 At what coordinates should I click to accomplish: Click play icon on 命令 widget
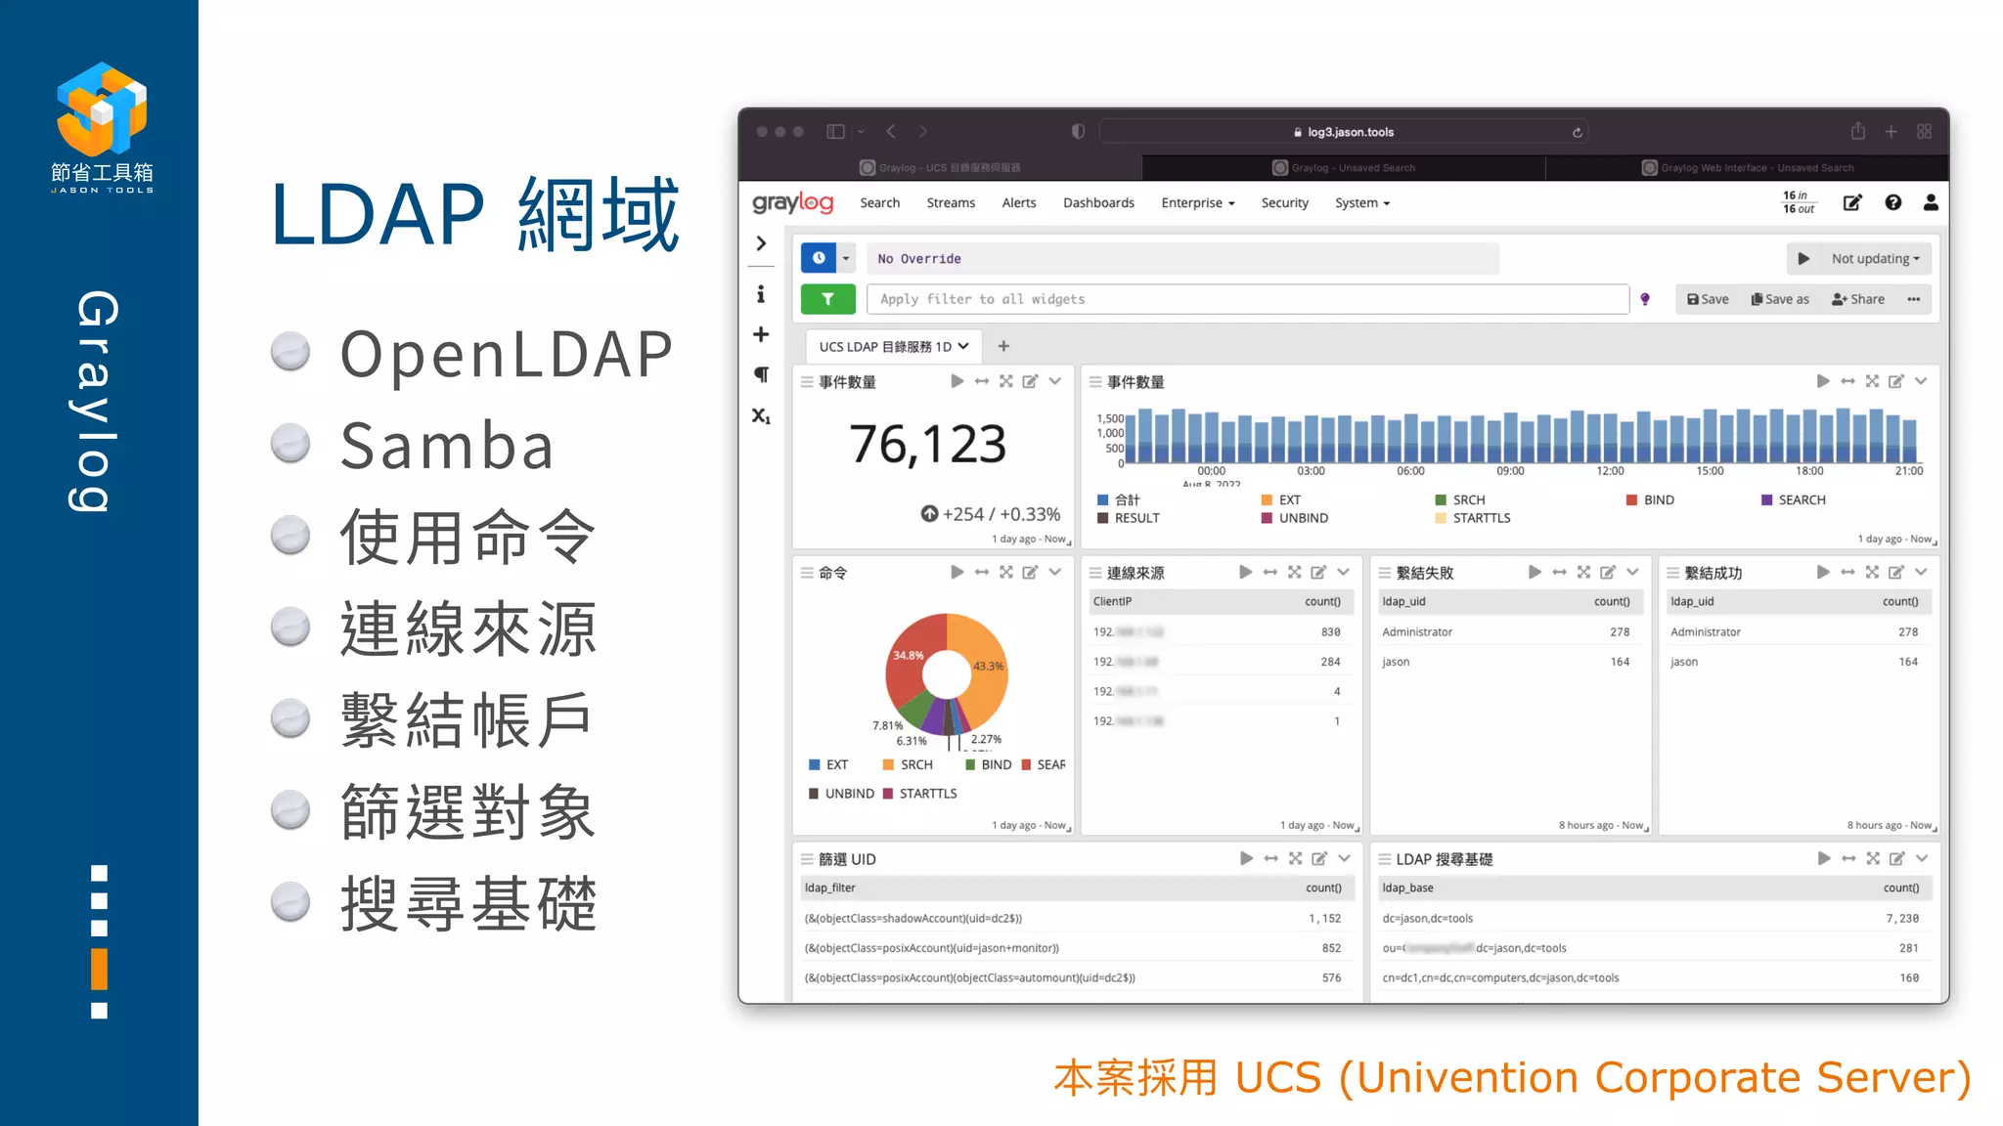pyautogui.click(x=957, y=572)
